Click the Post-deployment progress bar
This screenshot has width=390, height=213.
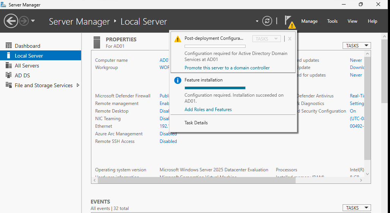click(215, 46)
